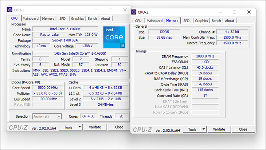Click the Technology value 10 nm

[x=41, y=46]
